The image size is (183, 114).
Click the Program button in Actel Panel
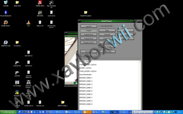click(x=89, y=30)
